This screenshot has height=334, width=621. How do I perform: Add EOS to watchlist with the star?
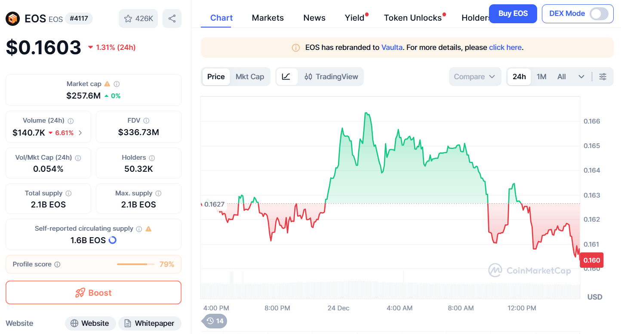128,18
